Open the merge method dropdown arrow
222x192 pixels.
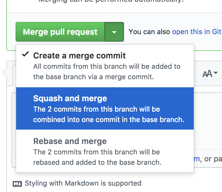(114, 32)
